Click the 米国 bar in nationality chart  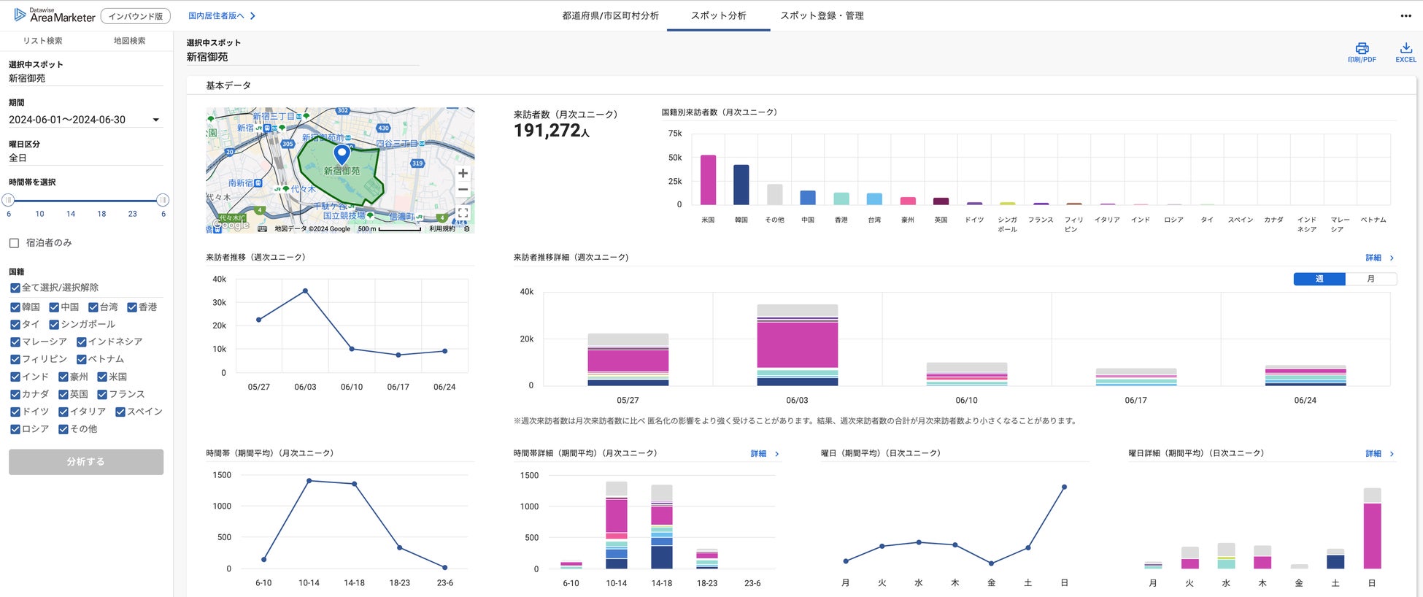pyautogui.click(x=708, y=180)
